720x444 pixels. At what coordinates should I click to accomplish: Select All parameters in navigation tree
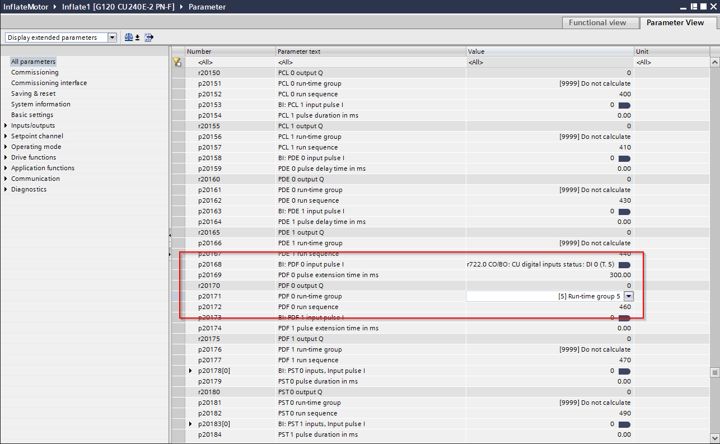click(x=34, y=62)
